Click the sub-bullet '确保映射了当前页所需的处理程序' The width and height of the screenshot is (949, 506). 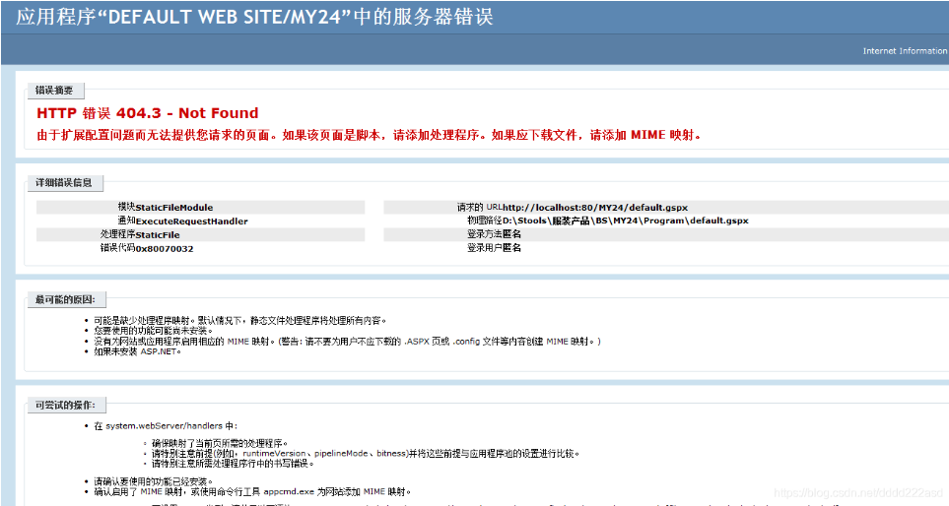[x=220, y=443]
